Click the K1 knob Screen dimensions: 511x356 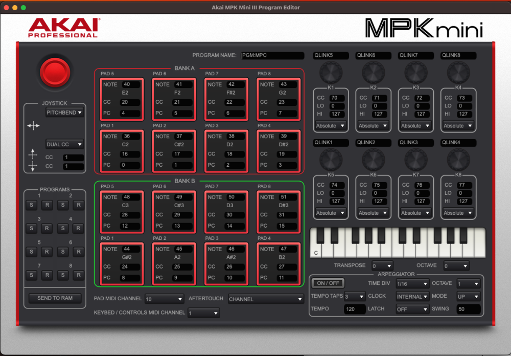(x=331, y=72)
